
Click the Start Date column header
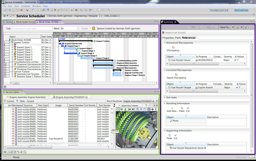(46, 37)
